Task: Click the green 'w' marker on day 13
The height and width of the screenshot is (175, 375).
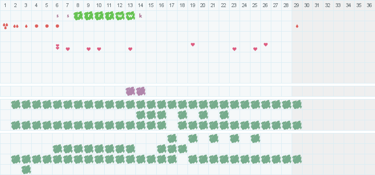Action: 130,16
